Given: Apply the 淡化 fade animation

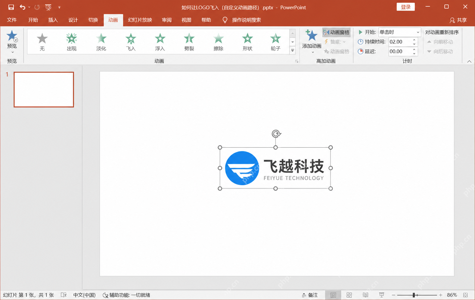Looking at the screenshot, I should click(x=101, y=42).
